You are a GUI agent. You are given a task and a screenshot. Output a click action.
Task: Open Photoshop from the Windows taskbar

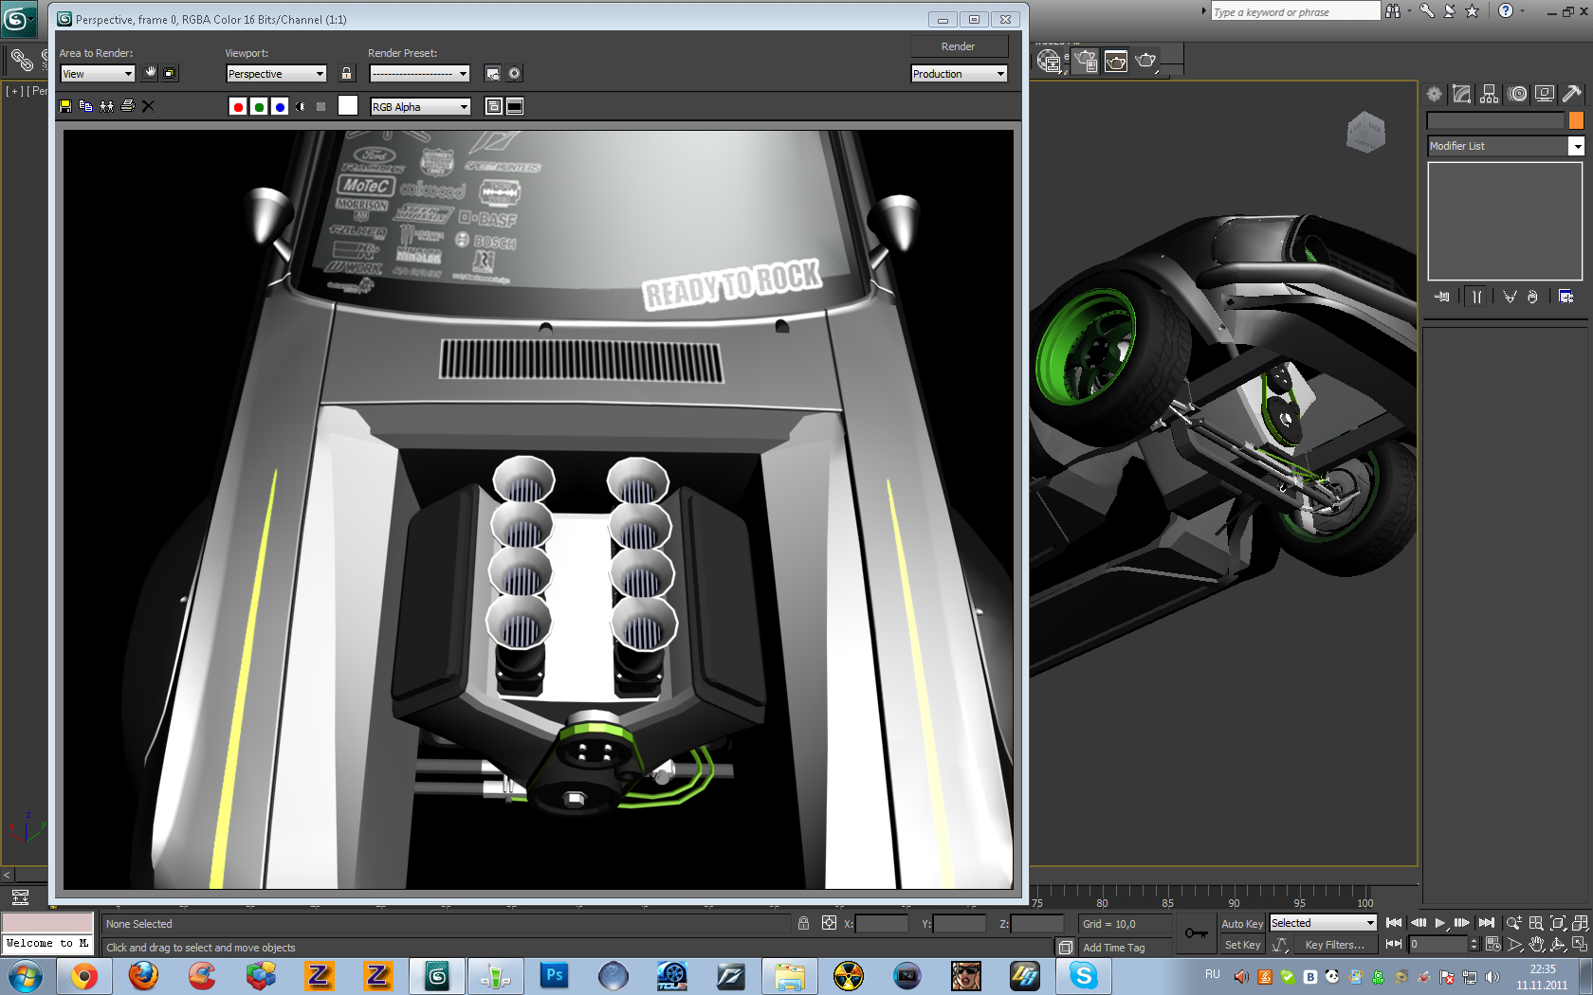coord(555,975)
